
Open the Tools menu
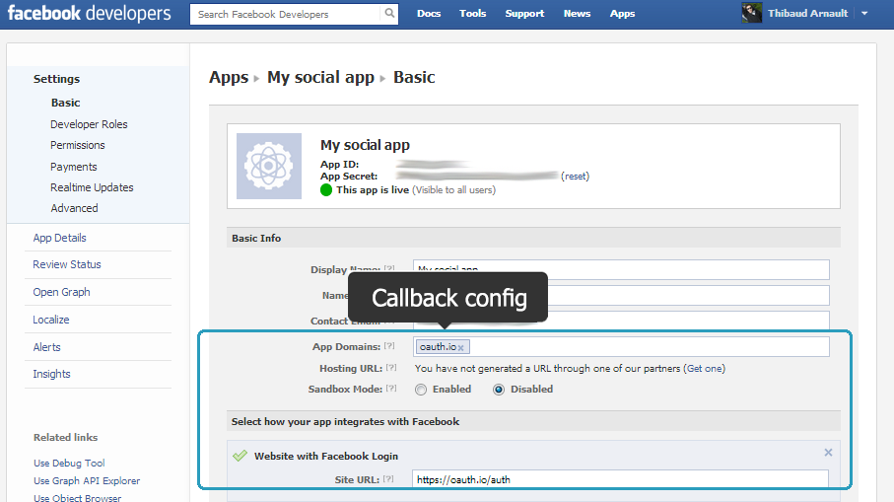tap(473, 13)
